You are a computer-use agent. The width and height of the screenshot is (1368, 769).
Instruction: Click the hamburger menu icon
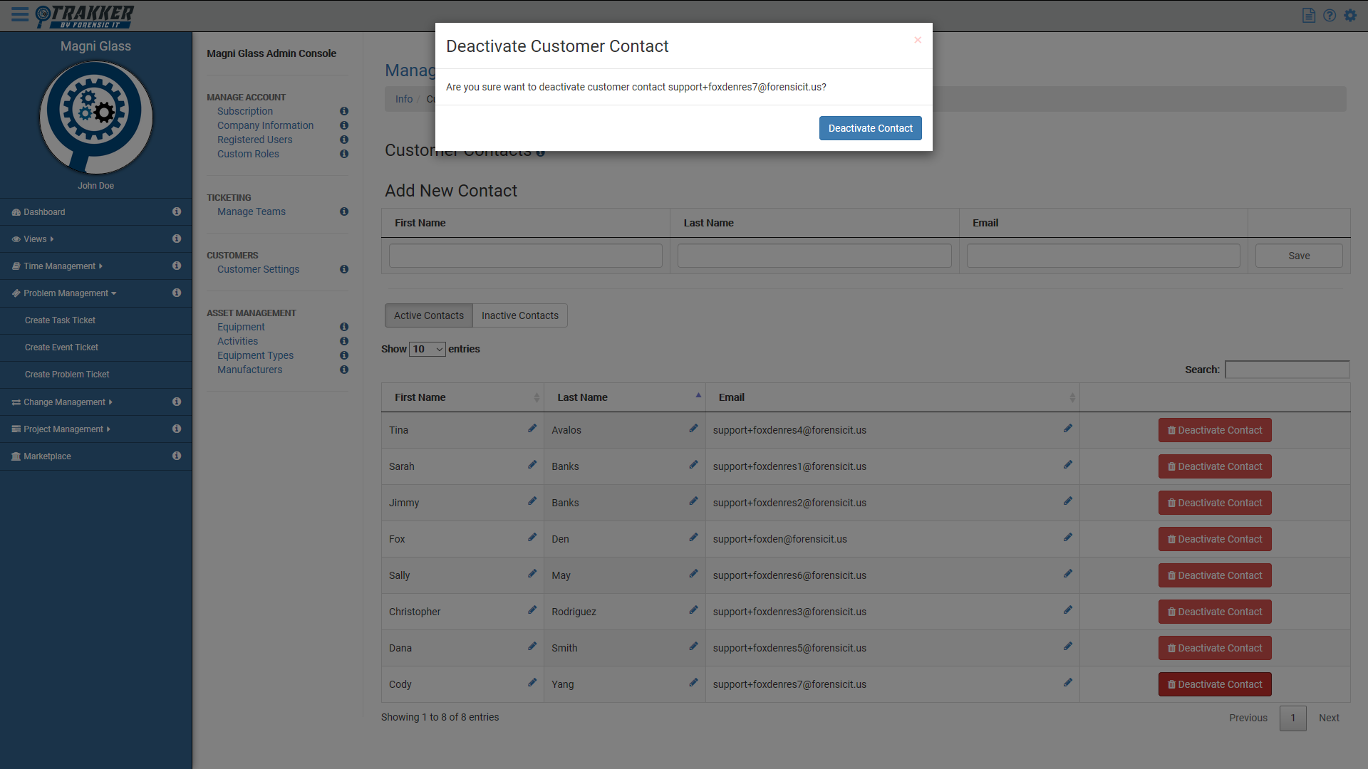(x=19, y=14)
